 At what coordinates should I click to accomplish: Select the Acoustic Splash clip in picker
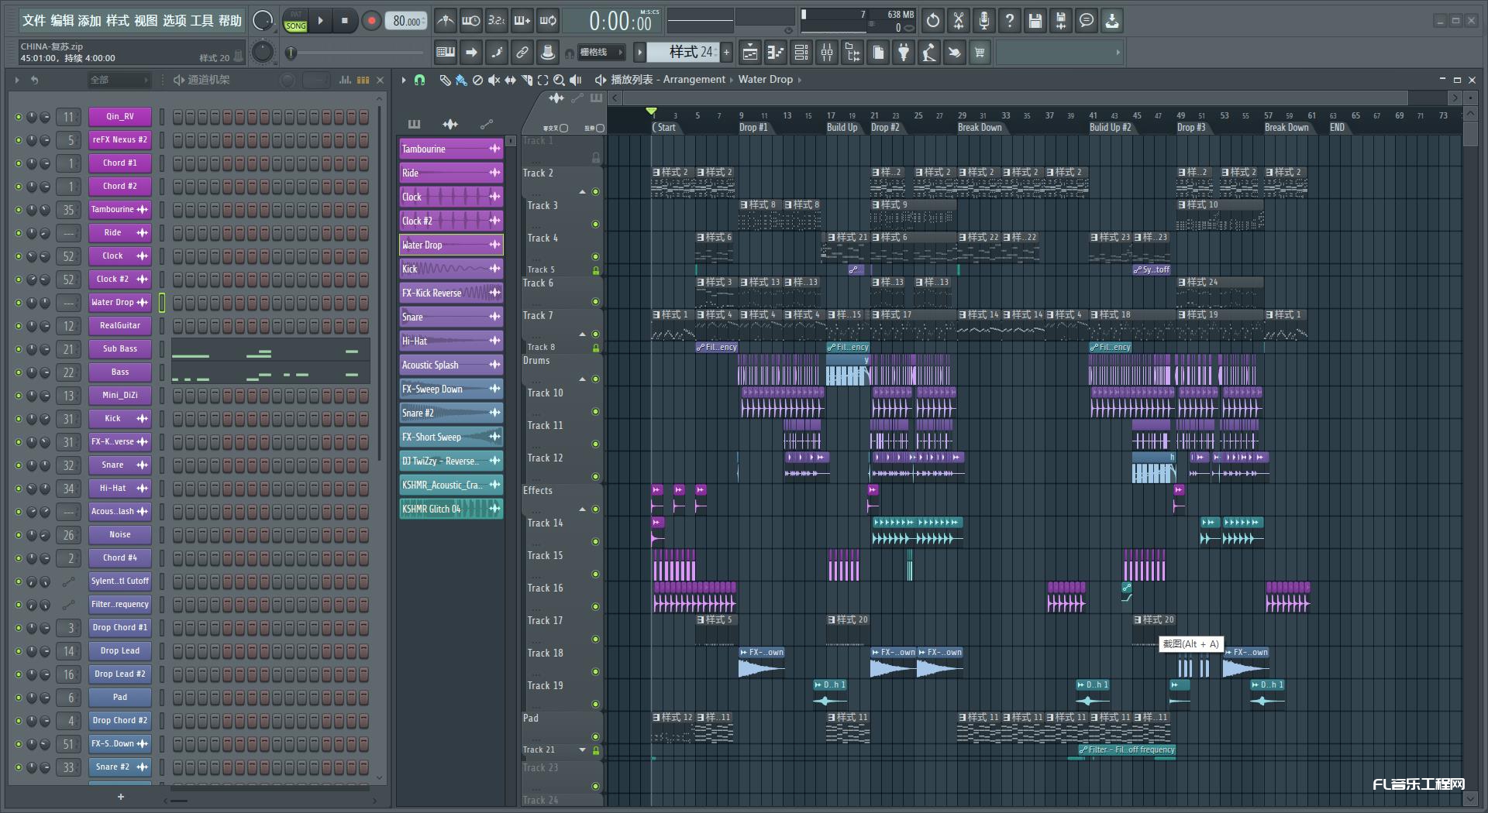click(x=451, y=365)
